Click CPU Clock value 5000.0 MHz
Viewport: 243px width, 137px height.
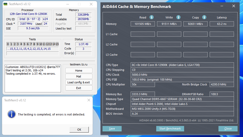point(182,75)
